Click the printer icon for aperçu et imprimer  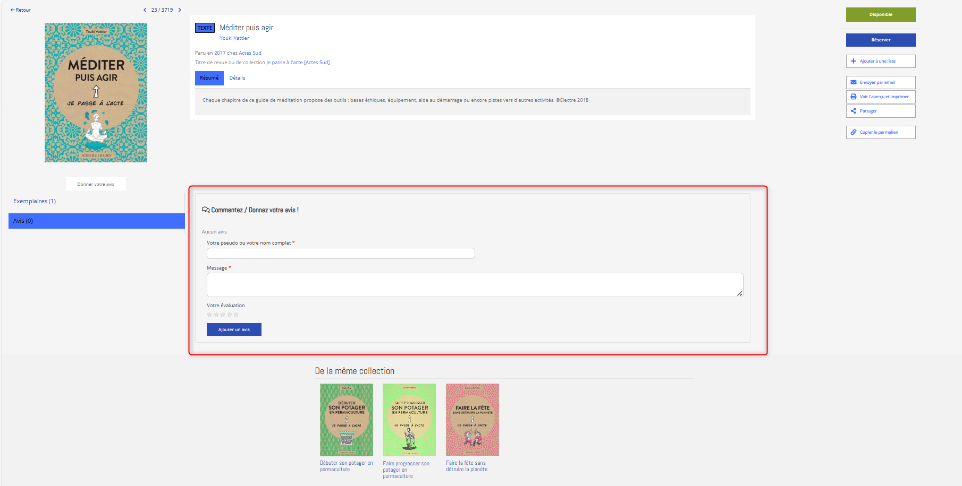pos(854,97)
